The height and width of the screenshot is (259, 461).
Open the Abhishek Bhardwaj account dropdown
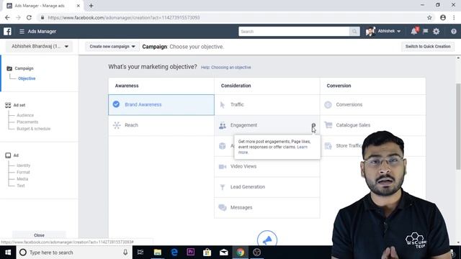pyautogui.click(x=40, y=46)
